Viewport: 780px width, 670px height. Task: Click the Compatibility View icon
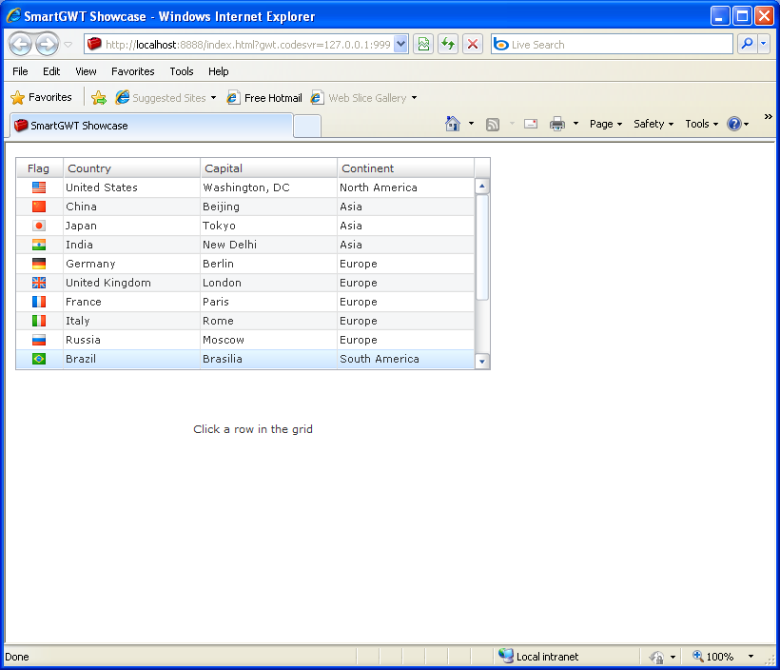(x=423, y=45)
